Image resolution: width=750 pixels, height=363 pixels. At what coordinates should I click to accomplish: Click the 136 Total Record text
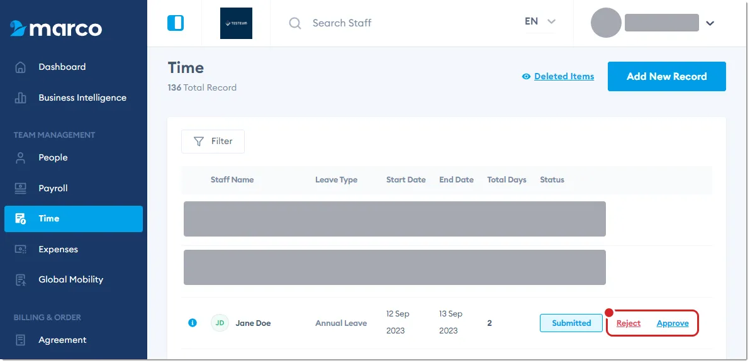(202, 88)
